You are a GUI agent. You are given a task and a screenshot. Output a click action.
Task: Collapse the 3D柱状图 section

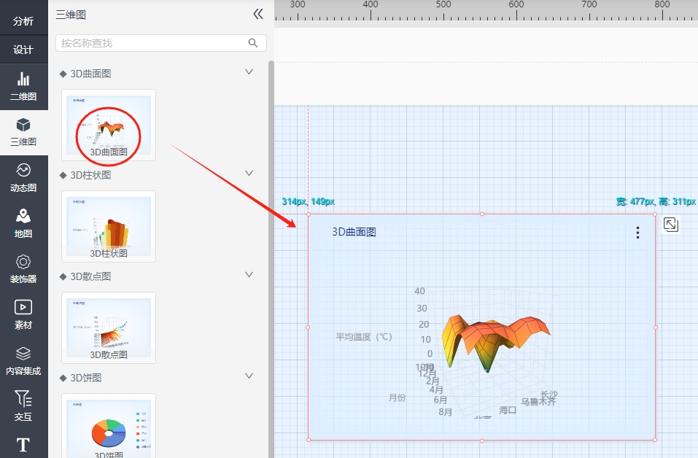click(x=249, y=174)
